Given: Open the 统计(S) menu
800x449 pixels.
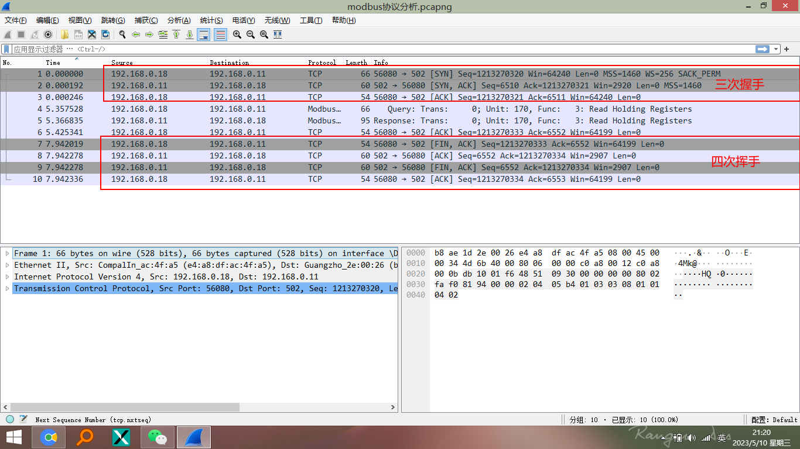Looking at the screenshot, I should click(x=211, y=20).
